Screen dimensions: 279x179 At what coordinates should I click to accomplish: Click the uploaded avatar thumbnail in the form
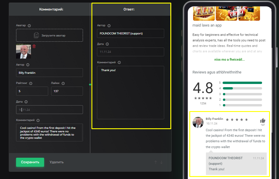[23, 51]
